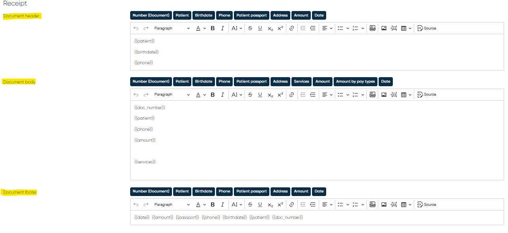508x233 pixels.
Task: Click the Patient passport tag above the Document header editor
Action: (252, 15)
